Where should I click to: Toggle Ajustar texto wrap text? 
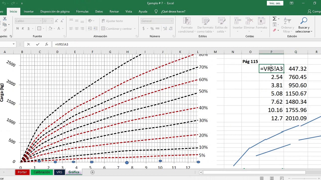pos(112,21)
